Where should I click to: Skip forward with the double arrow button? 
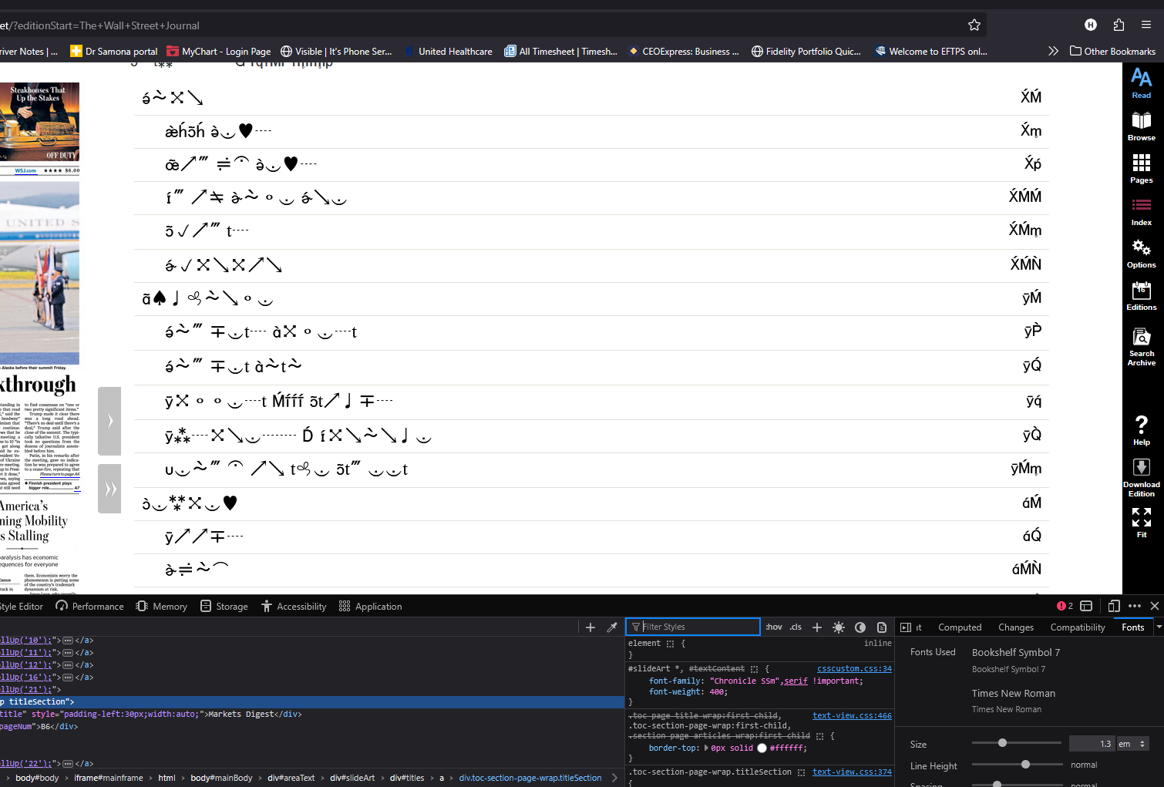coord(109,489)
